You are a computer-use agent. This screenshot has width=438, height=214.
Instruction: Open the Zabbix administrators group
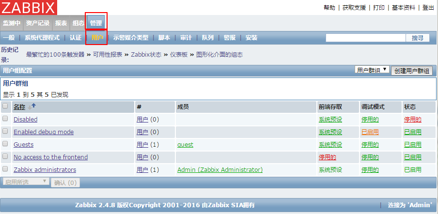pos(45,169)
